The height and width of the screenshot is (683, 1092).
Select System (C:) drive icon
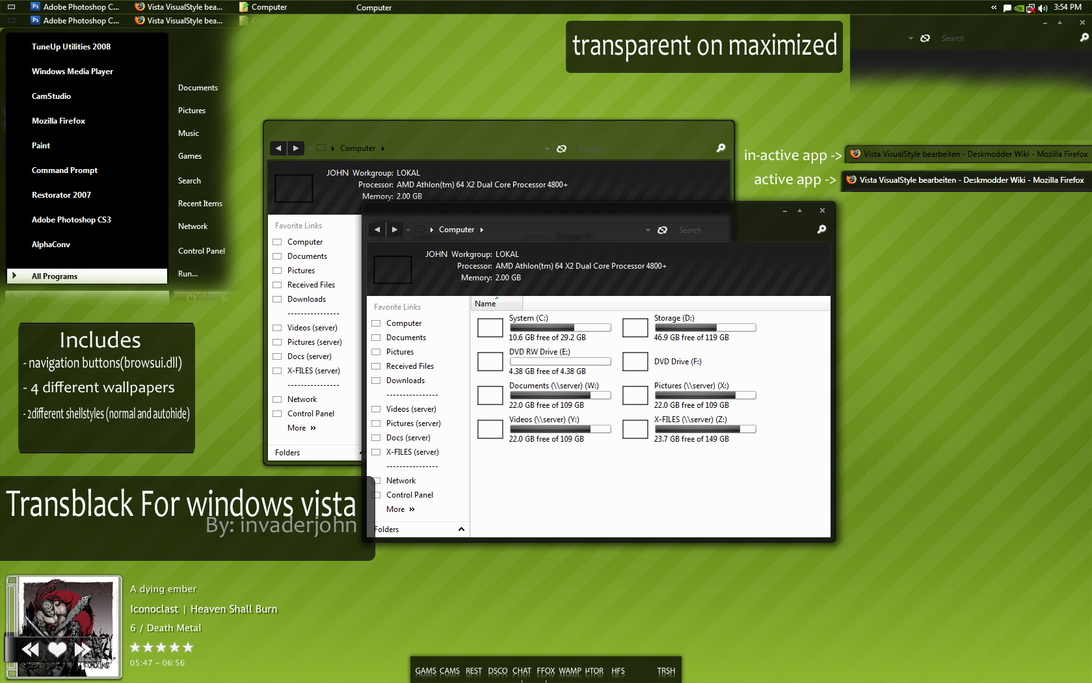click(490, 328)
